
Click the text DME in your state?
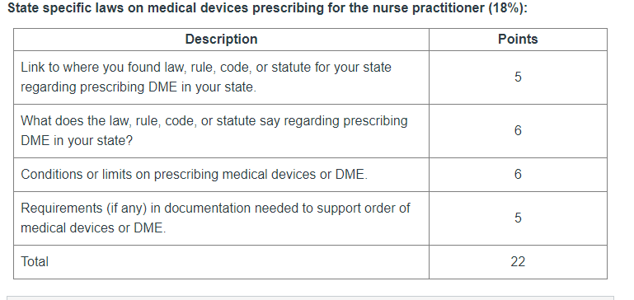(x=77, y=141)
